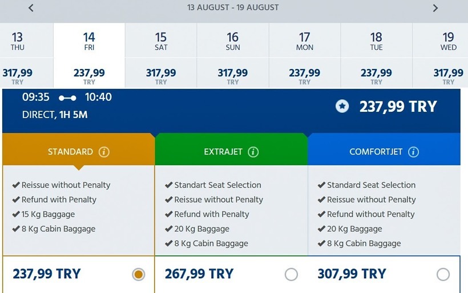Screen dimensions: 468x293
Task: Select Thursday 13 date tab
Action: tap(18, 56)
